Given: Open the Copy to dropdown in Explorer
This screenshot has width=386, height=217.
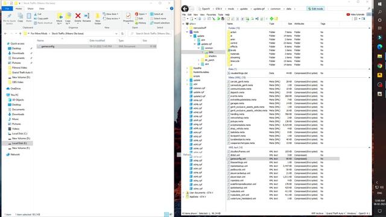Looking at the screenshot, I should (68, 19).
